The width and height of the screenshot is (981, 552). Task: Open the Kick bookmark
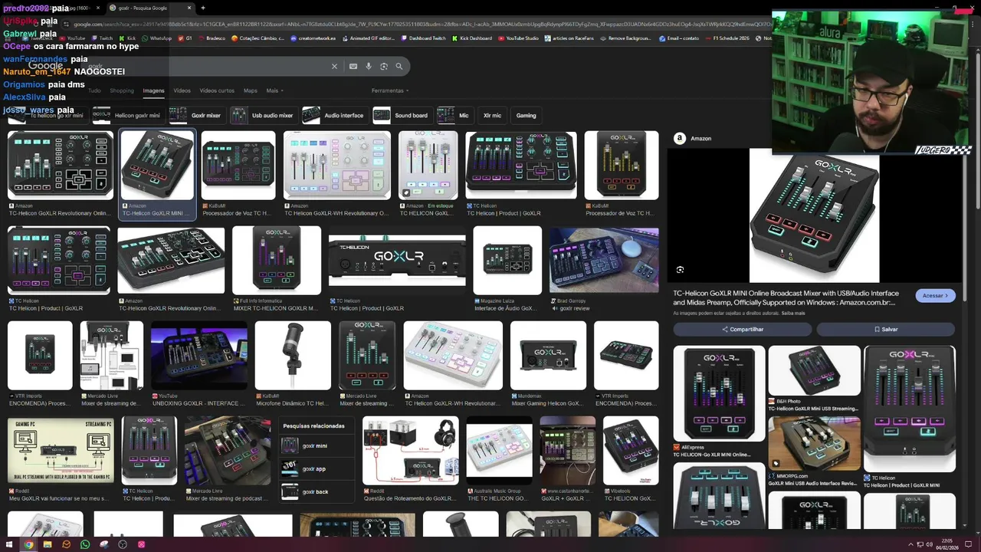tap(127, 38)
